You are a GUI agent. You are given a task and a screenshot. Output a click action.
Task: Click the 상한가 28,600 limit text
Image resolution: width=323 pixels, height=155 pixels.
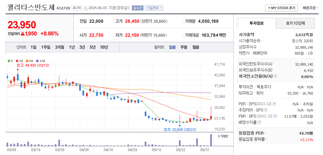pos(154,21)
